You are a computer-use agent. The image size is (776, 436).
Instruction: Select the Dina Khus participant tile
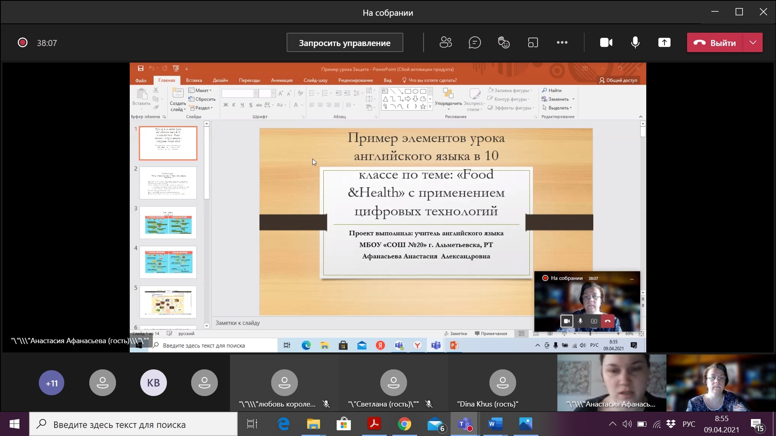click(x=502, y=384)
